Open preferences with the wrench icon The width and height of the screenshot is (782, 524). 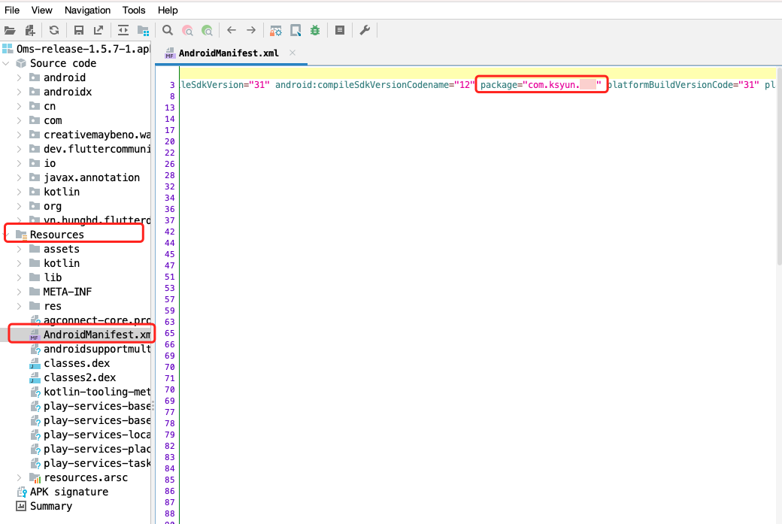(365, 30)
